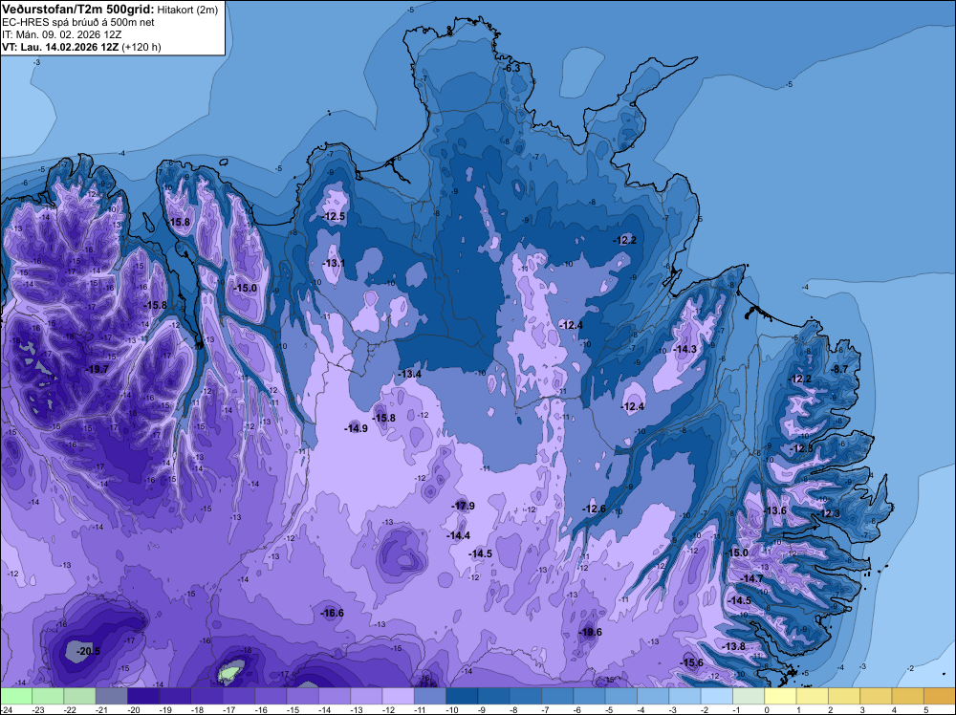The image size is (956, 715).
Task: Click the -14.3 temperature value
Action: tap(685, 349)
